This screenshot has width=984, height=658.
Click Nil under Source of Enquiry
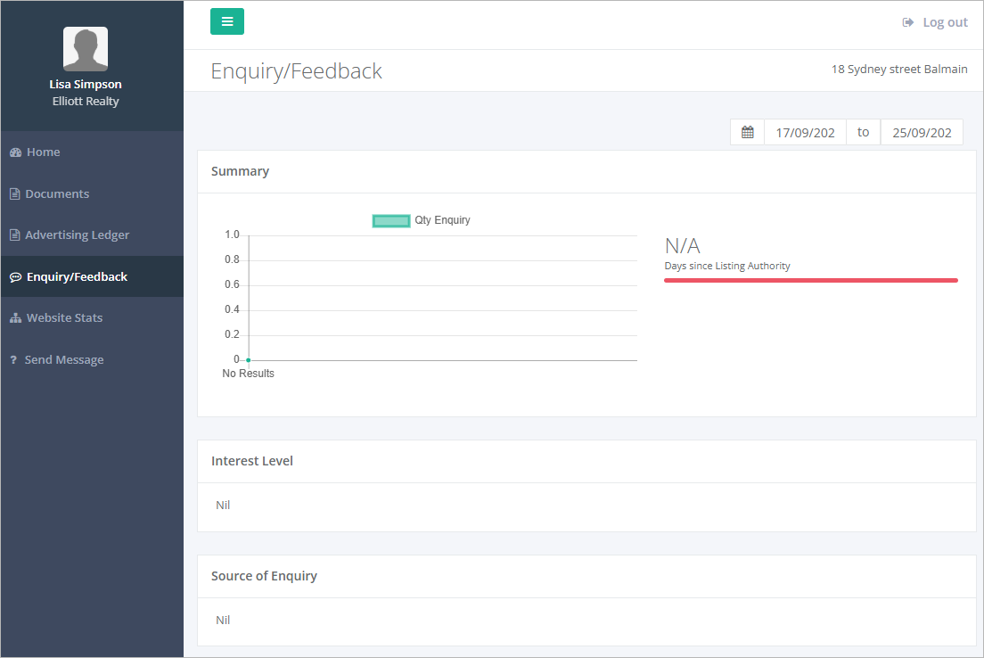(223, 620)
